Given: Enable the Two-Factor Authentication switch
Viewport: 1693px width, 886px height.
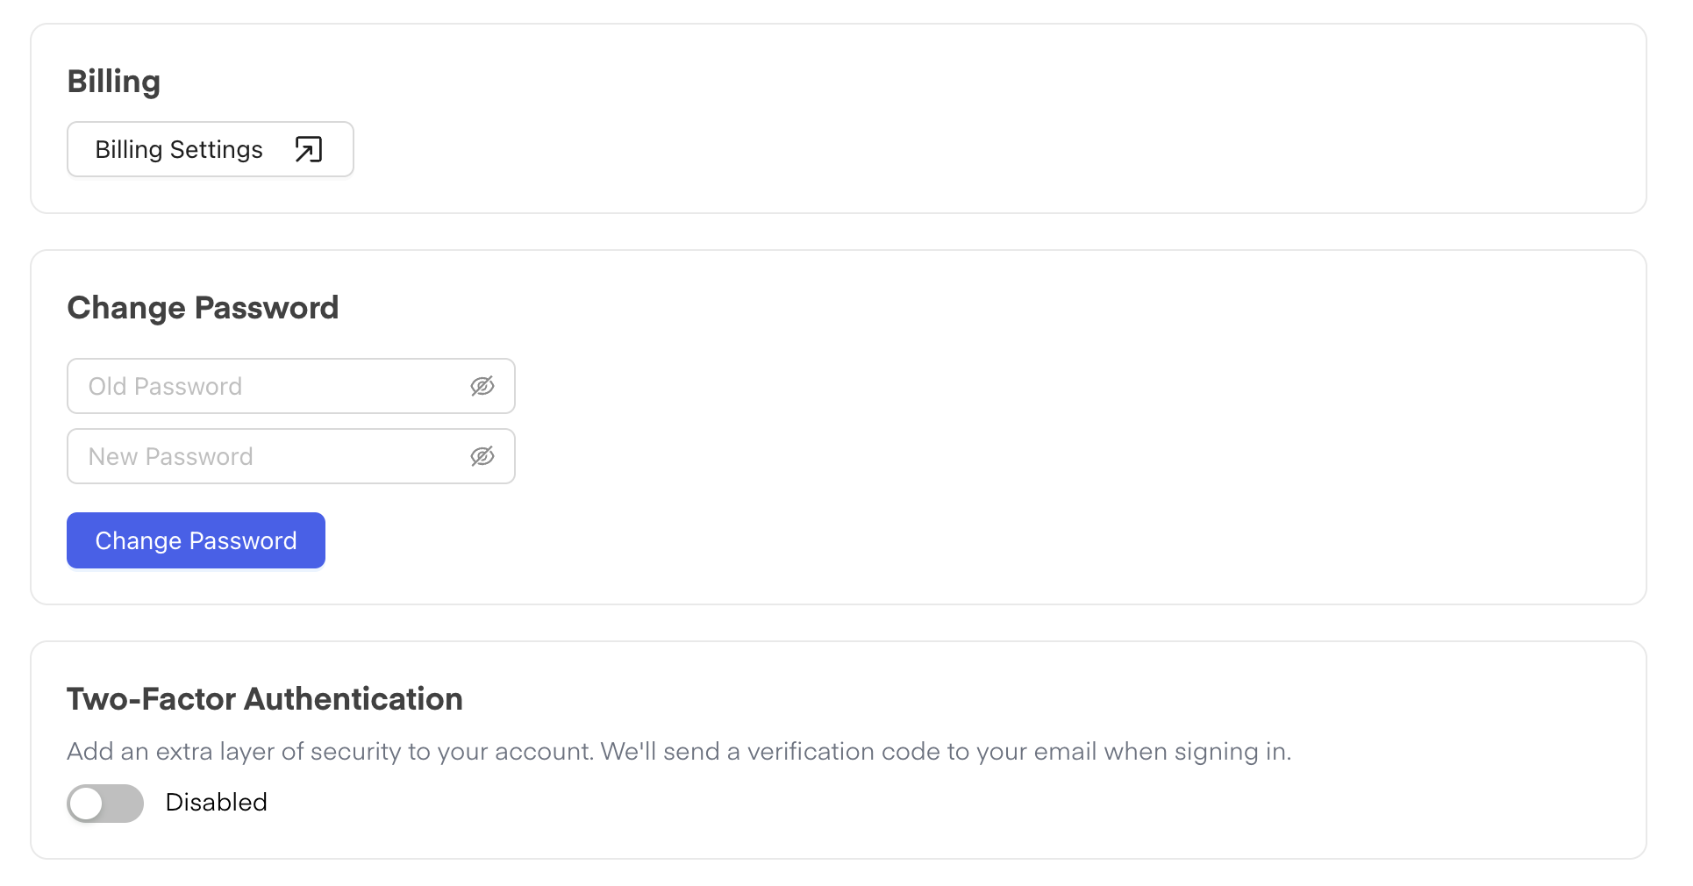Looking at the screenshot, I should coord(105,803).
